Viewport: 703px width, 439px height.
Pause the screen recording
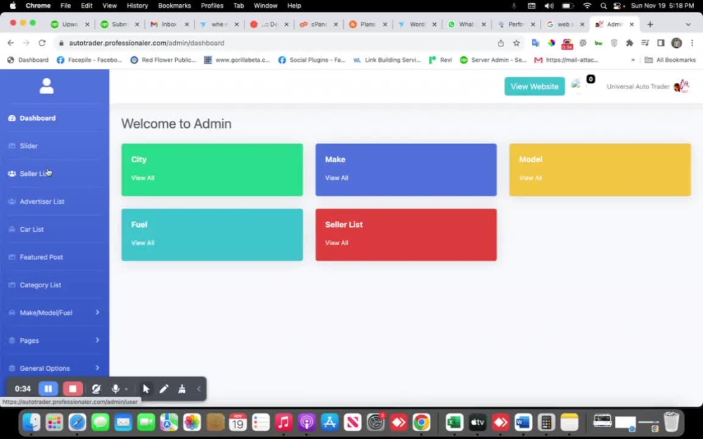tap(49, 388)
